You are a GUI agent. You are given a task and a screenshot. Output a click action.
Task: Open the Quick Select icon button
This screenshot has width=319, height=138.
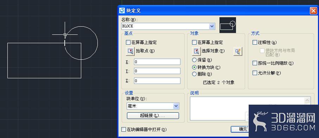(x=238, y=51)
